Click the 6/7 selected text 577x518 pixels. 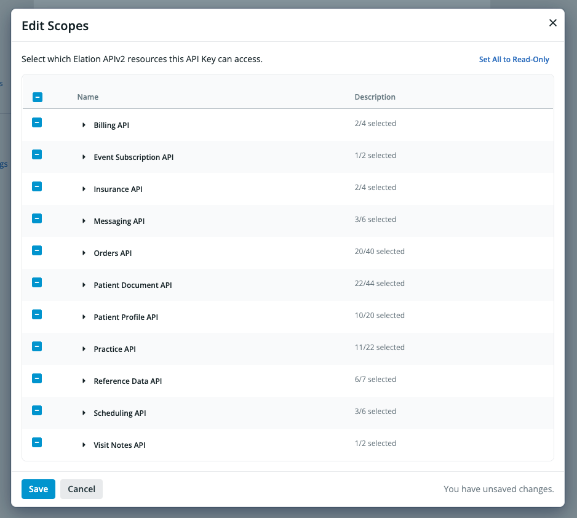click(375, 380)
